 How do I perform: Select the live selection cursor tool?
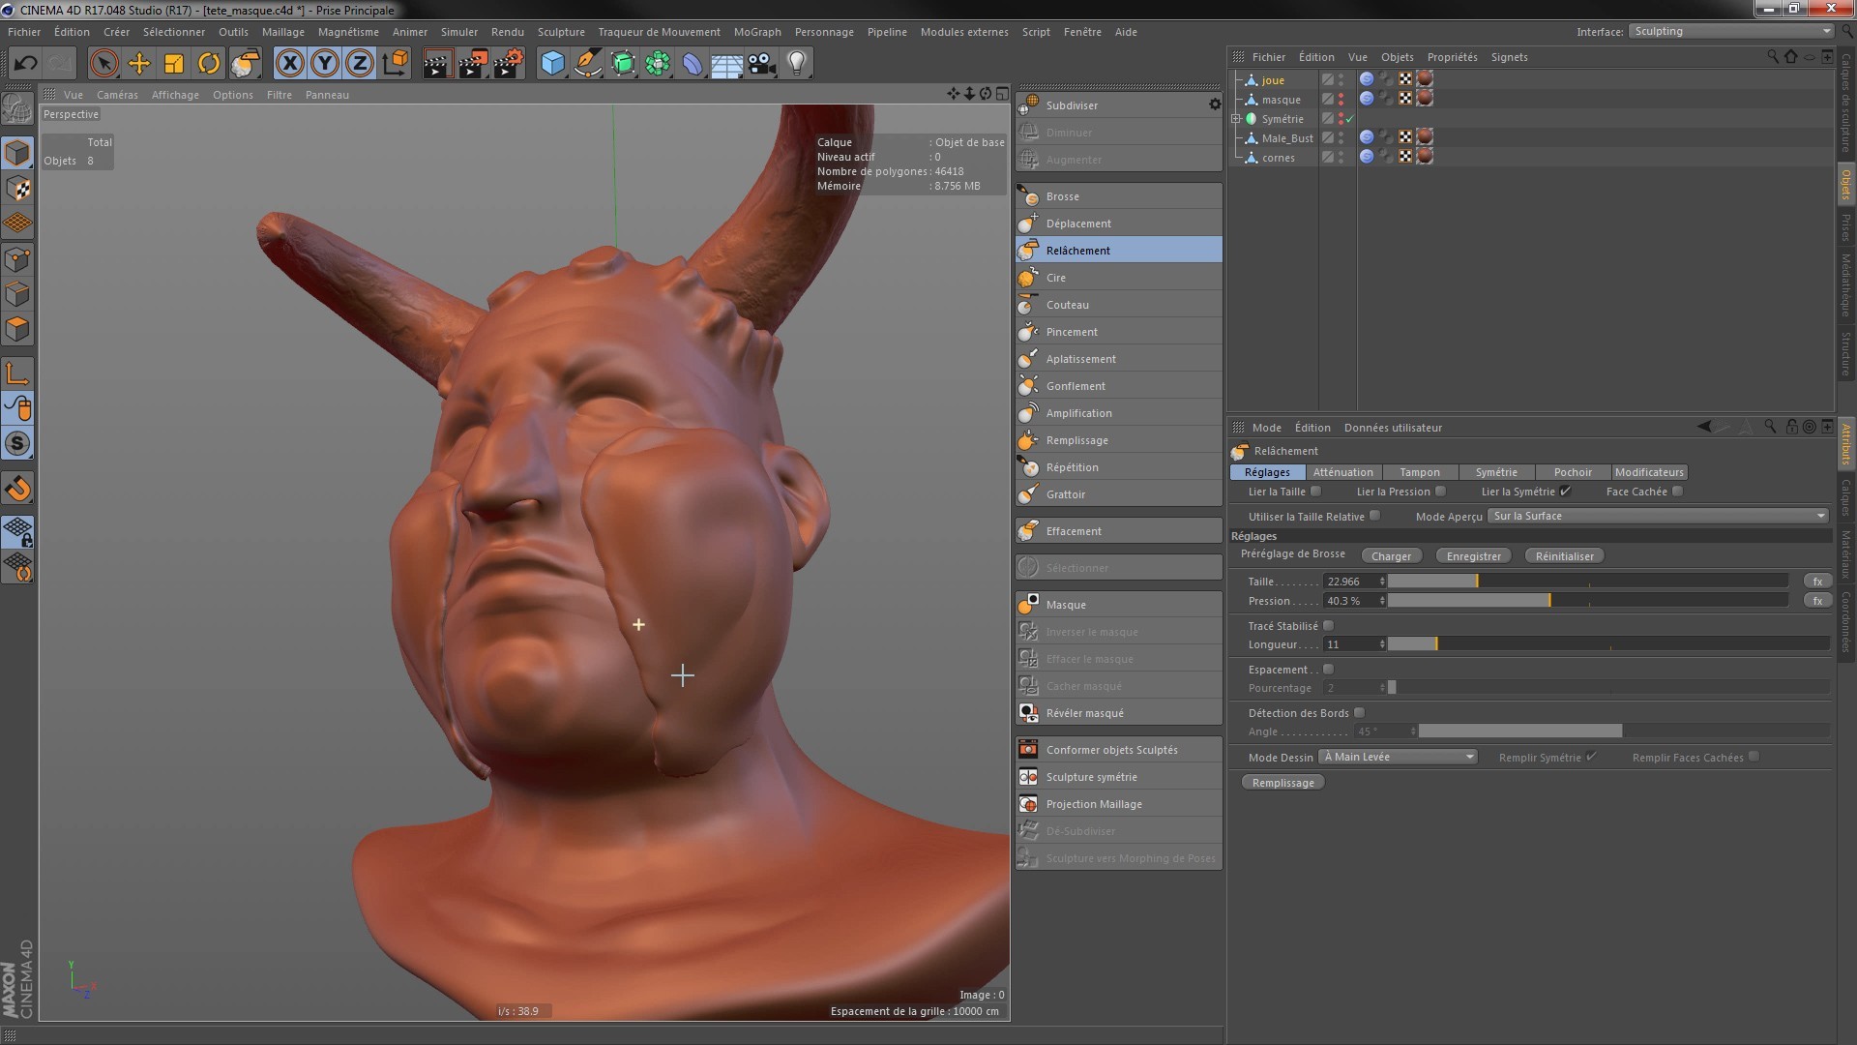pyautogui.click(x=103, y=64)
